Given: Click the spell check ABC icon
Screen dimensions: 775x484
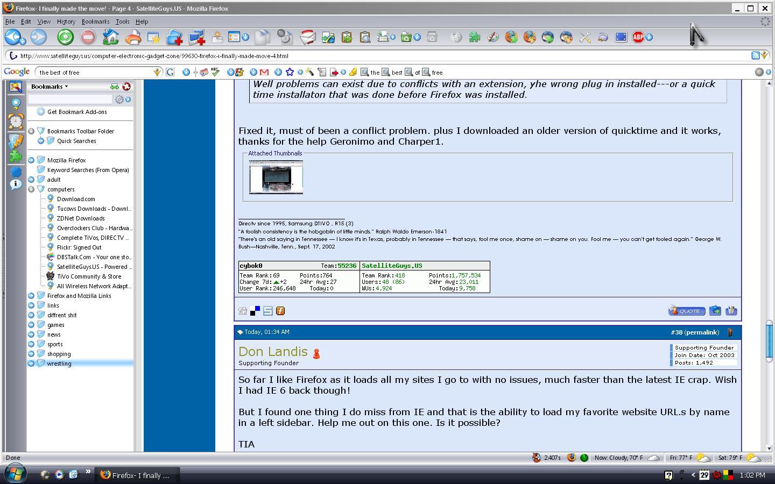Looking at the screenshot, I should point(215,72).
